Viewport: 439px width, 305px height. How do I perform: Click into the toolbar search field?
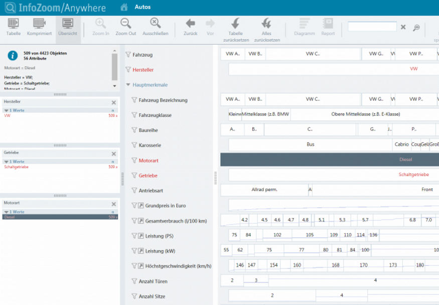click(372, 27)
